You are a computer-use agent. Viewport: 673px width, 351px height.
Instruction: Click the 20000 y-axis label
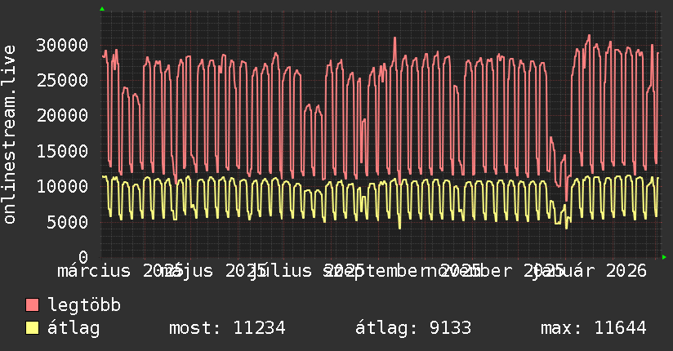click(x=62, y=115)
